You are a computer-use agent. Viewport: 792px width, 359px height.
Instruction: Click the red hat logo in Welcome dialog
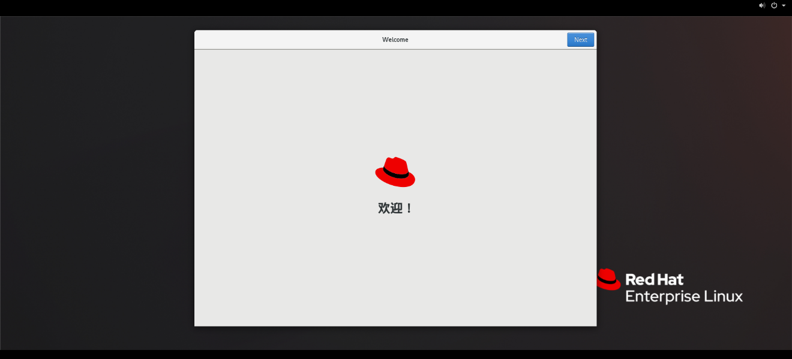[x=395, y=172]
